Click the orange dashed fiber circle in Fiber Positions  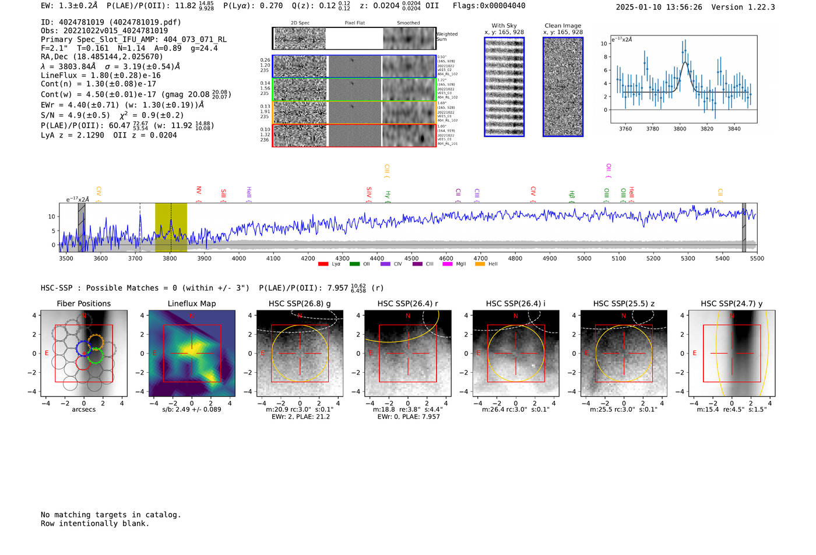tap(96, 342)
